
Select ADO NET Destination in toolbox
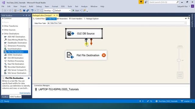pos(16,37)
